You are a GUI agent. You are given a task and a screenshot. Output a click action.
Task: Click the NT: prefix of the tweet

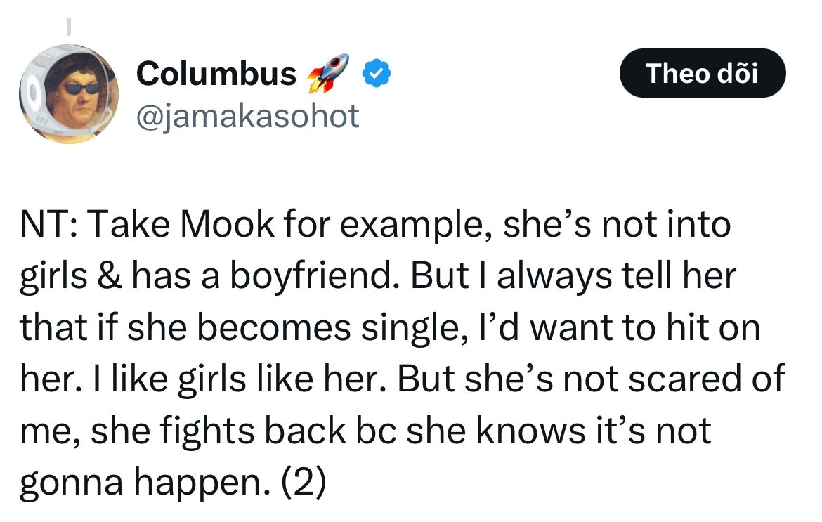click(50, 224)
